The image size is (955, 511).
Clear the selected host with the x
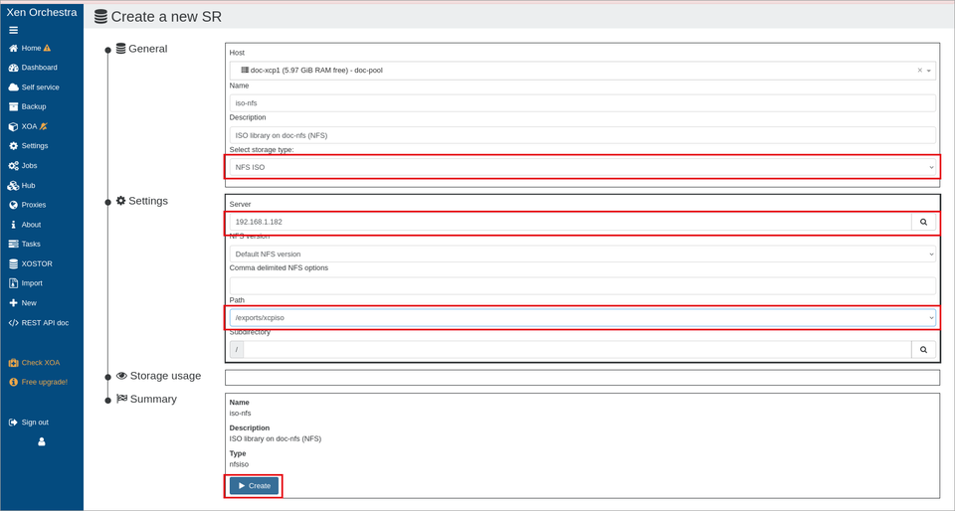919,71
